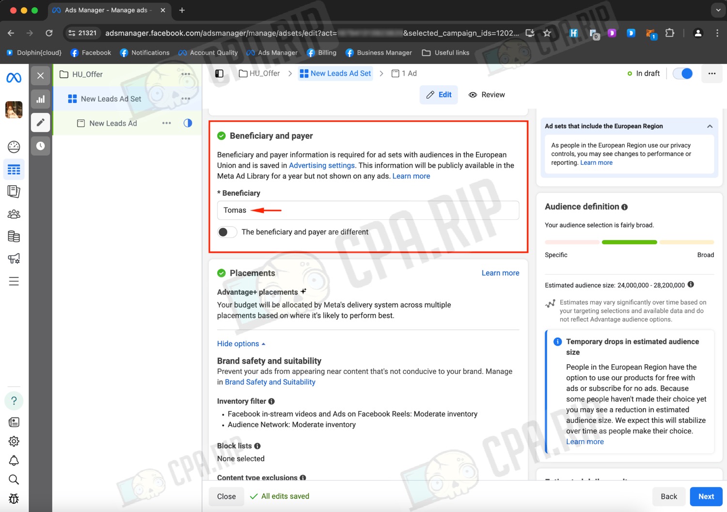Open Learn more in European Region notice
This screenshot has height=512, width=727.
click(596, 163)
